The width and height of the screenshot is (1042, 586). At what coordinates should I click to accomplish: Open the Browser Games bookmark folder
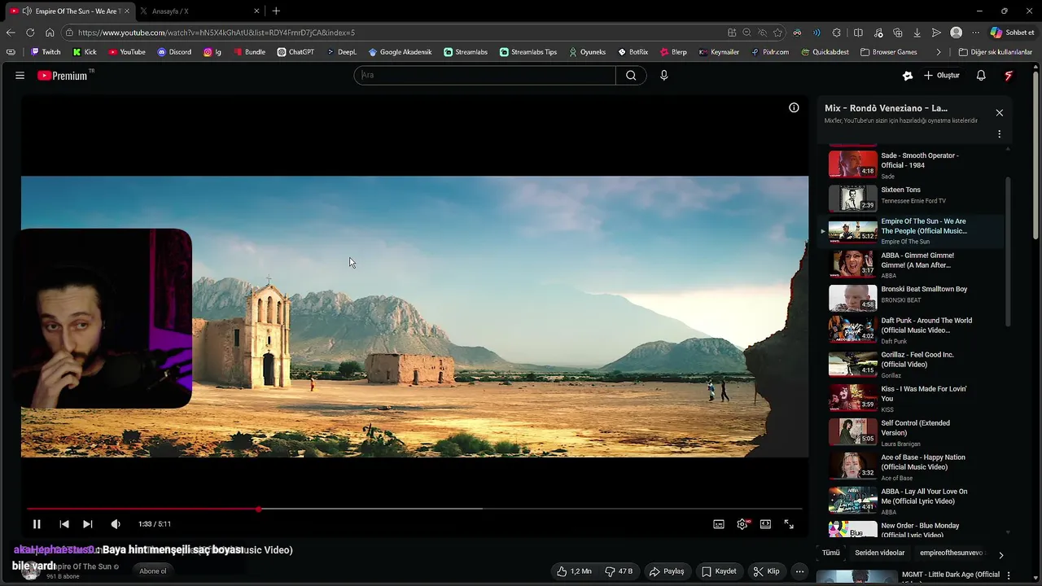(889, 52)
